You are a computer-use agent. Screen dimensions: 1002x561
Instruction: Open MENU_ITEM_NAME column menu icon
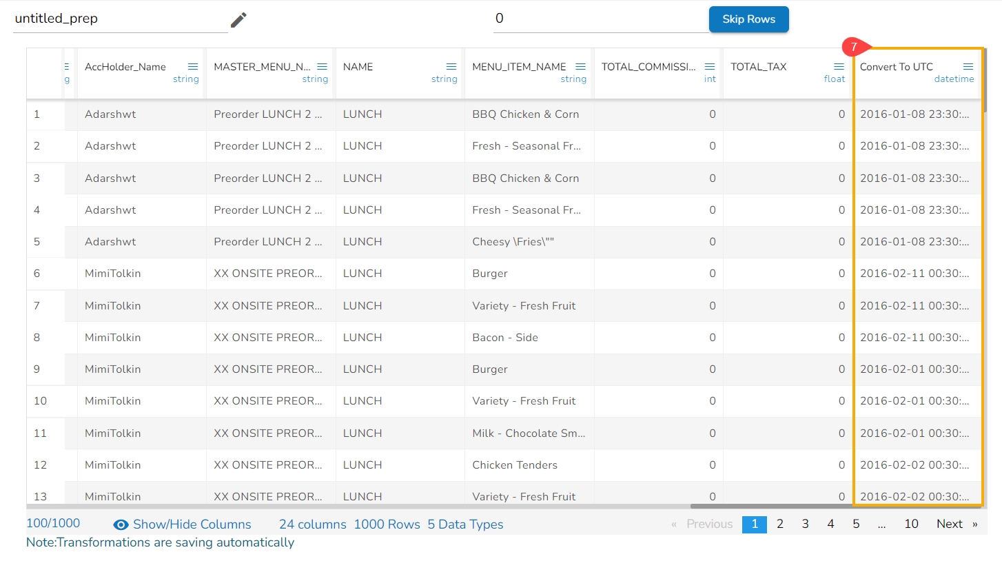(x=580, y=67)
